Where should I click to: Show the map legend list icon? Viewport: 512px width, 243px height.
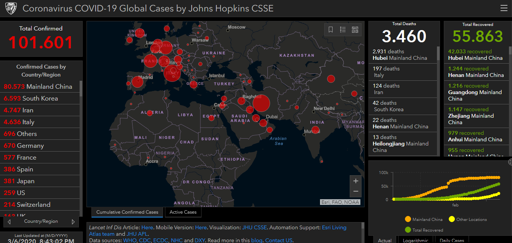coord(343,30)
